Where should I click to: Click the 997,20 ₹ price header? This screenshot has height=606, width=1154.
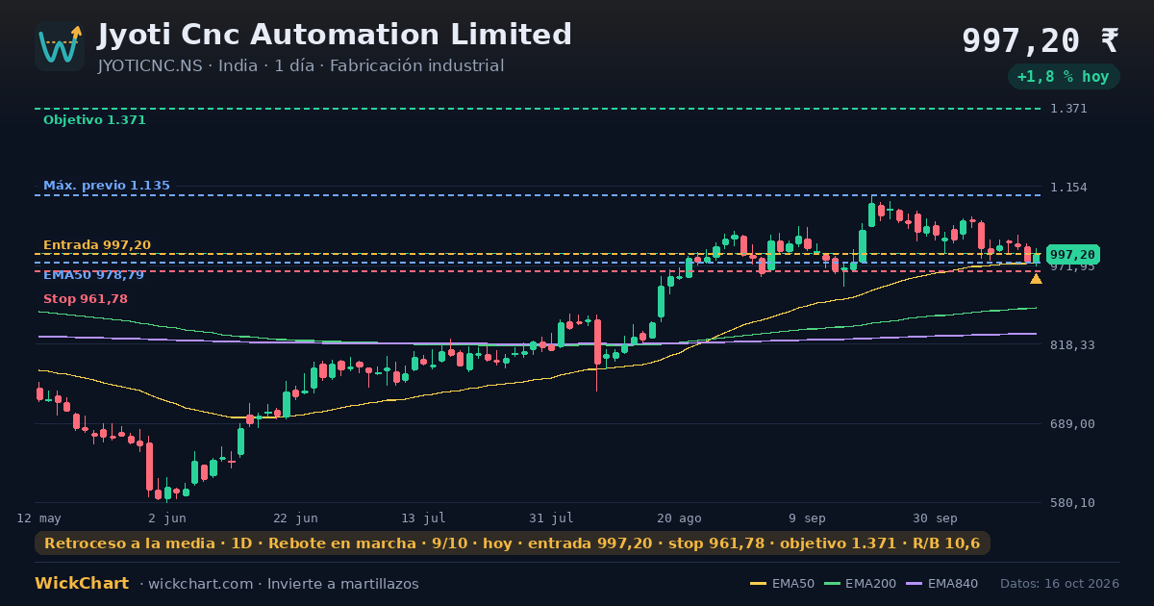(x=1041, y=40)
